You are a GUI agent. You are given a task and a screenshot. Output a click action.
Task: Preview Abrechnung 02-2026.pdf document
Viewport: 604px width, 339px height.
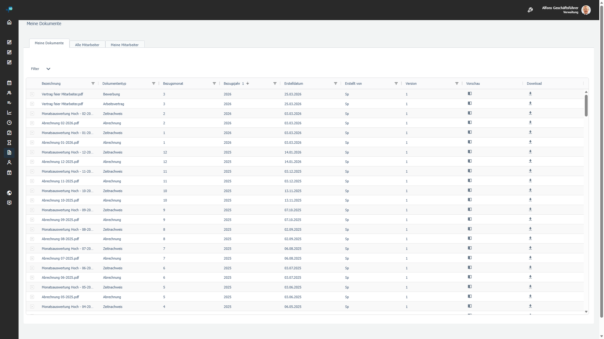pyautogui.click(x=470, y=122)
